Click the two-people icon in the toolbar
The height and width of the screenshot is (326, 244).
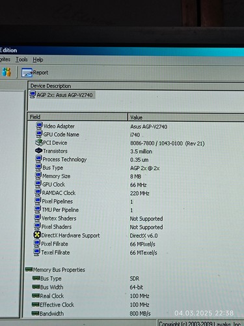pyautogui.click(x=7, y=72)
